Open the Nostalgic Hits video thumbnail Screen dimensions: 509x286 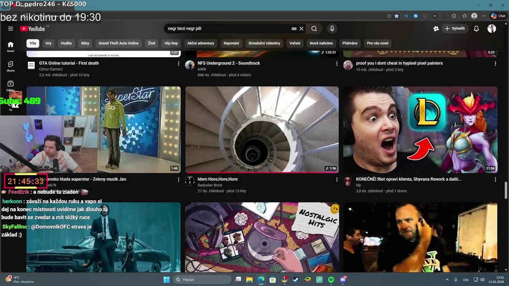pos(262,237)
